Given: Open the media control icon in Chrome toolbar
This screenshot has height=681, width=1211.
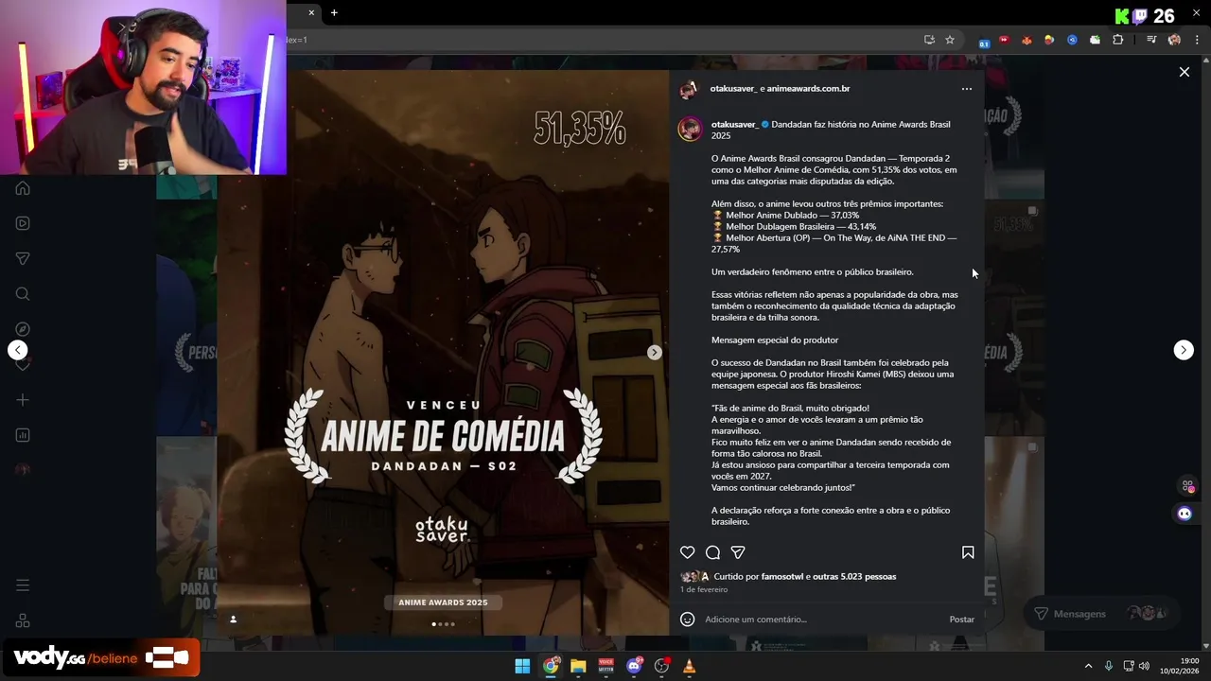Looking at the screenshot, I should pos(1151,40).
